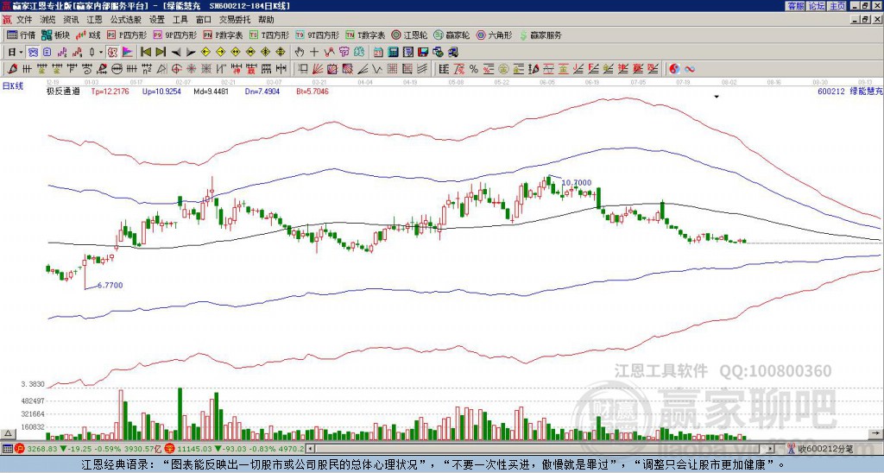Open the 窗口 menu
Screen dimensions: 884x473
coord(204,20)
